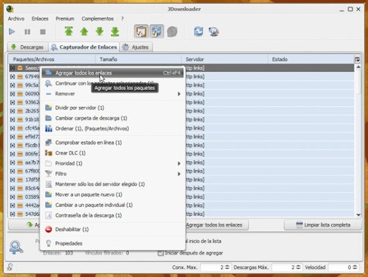The image size is (368, 277).
Task: Expand the package starting with f5cdb
Action: click(12, 145)
